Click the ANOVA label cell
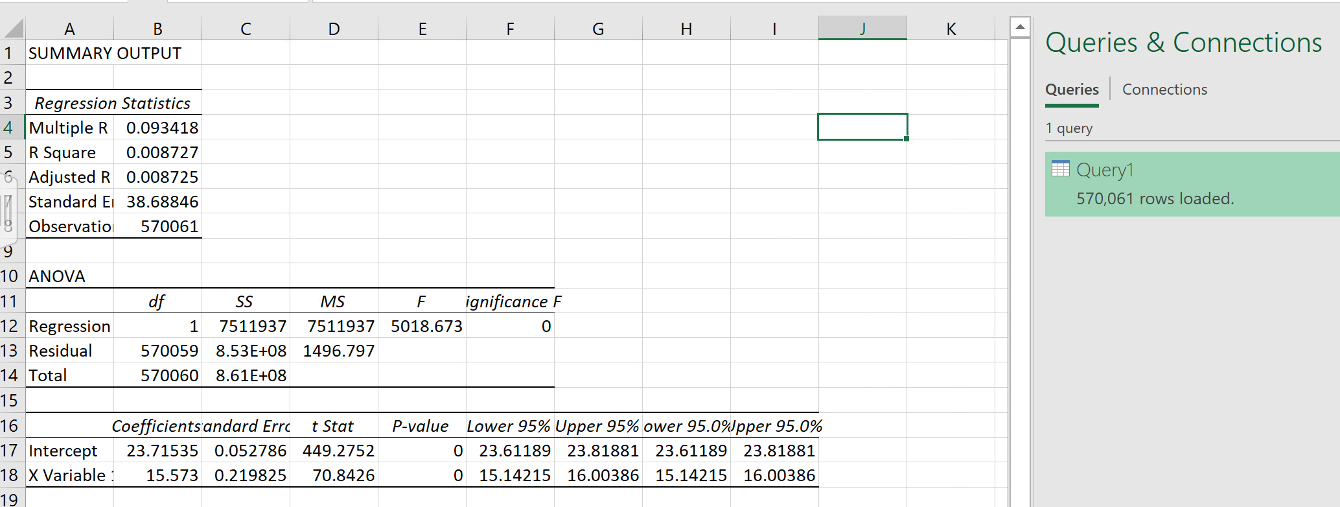 [x=70, y=276]
